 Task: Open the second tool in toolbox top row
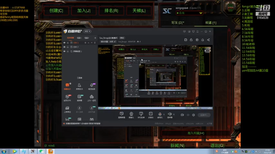[79, 86]
